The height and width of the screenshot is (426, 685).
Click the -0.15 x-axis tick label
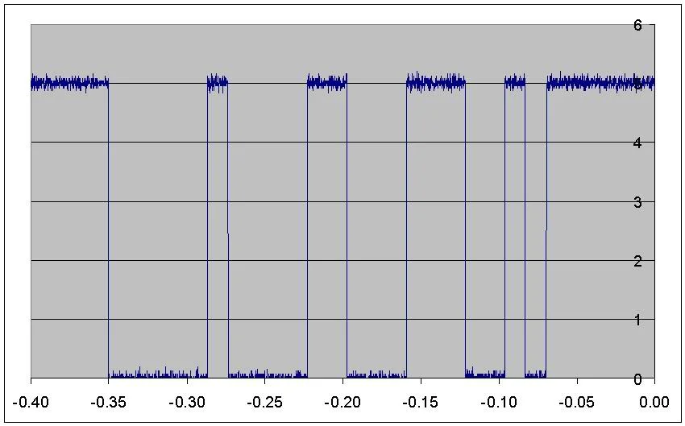pos(421,402)
